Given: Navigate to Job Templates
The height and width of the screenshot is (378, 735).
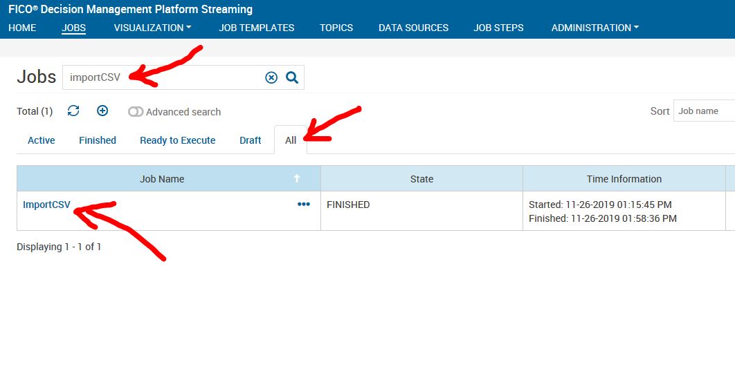Looking at the screenshot, I should click(256, 28).
